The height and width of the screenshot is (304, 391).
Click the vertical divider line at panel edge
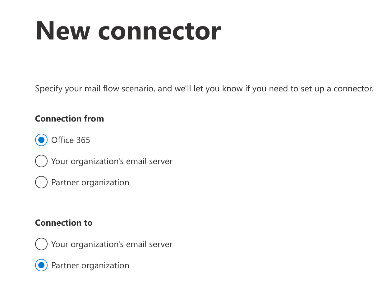[x=5, y=152]
